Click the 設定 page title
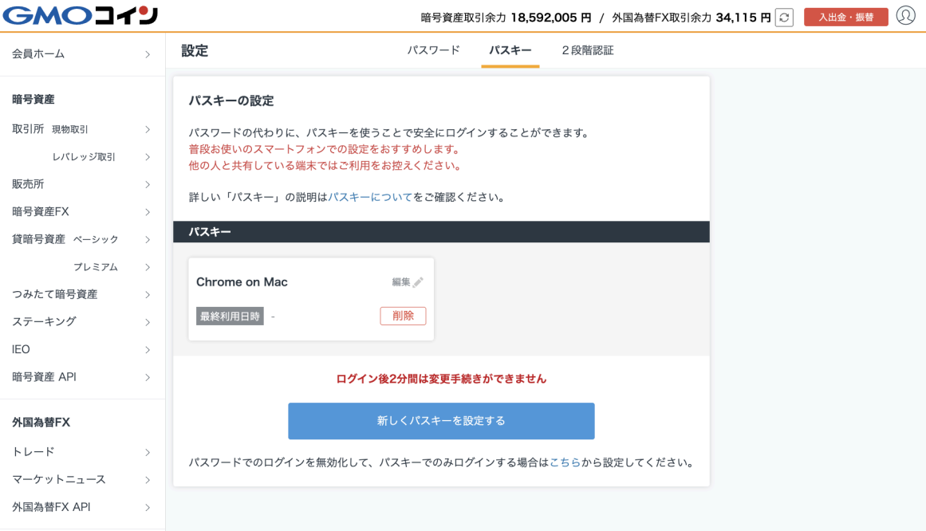 point(195,51)
